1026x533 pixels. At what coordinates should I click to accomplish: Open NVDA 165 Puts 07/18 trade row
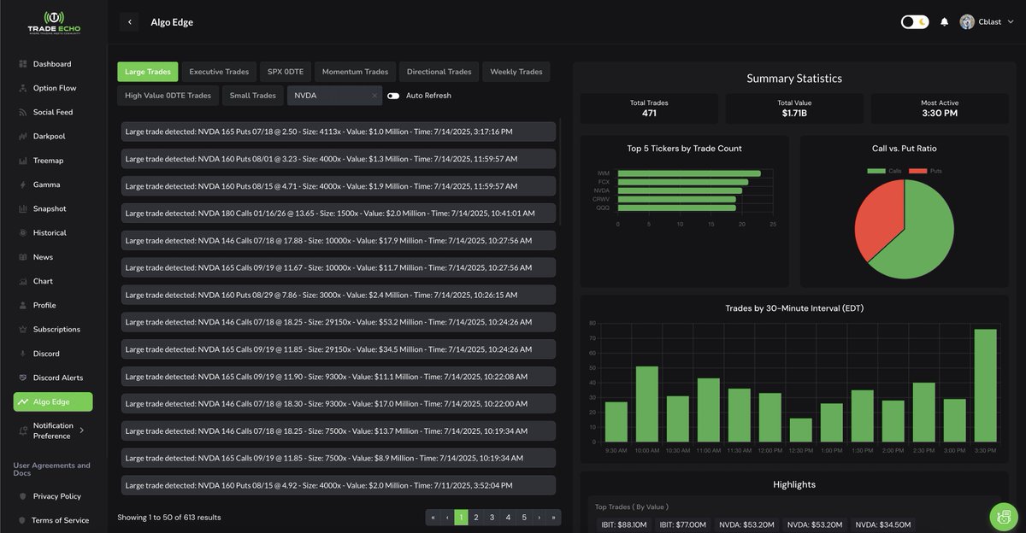339,132
